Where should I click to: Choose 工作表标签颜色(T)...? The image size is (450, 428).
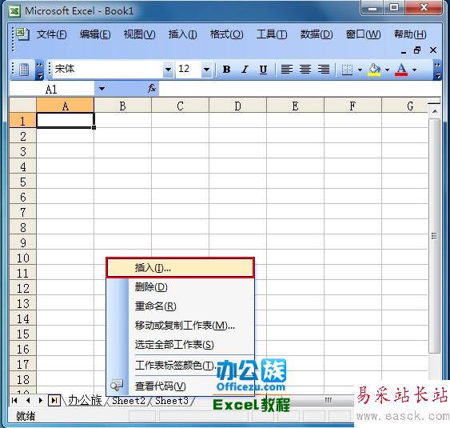(180, 366)
